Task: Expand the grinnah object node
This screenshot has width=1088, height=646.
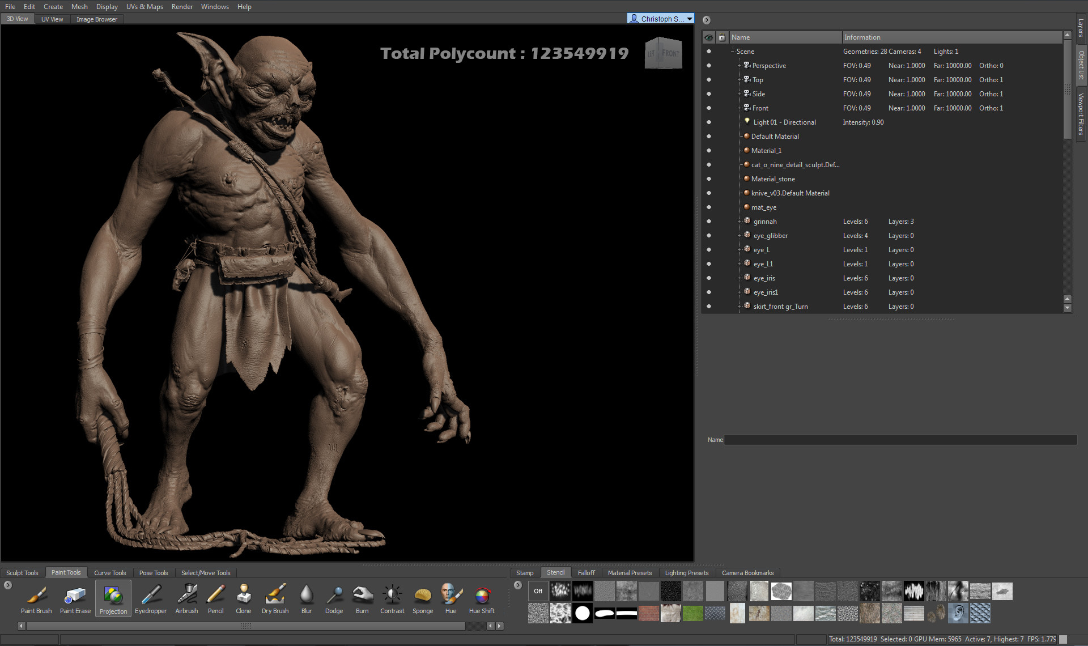Action: pos(739,222)
